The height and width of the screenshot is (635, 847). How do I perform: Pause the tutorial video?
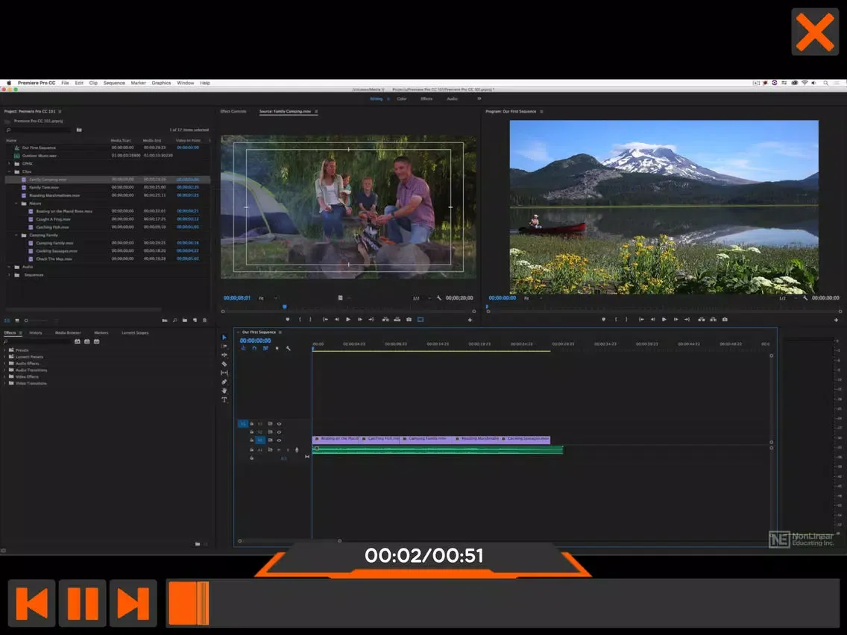pyautogui.click(x=83, y=603)
